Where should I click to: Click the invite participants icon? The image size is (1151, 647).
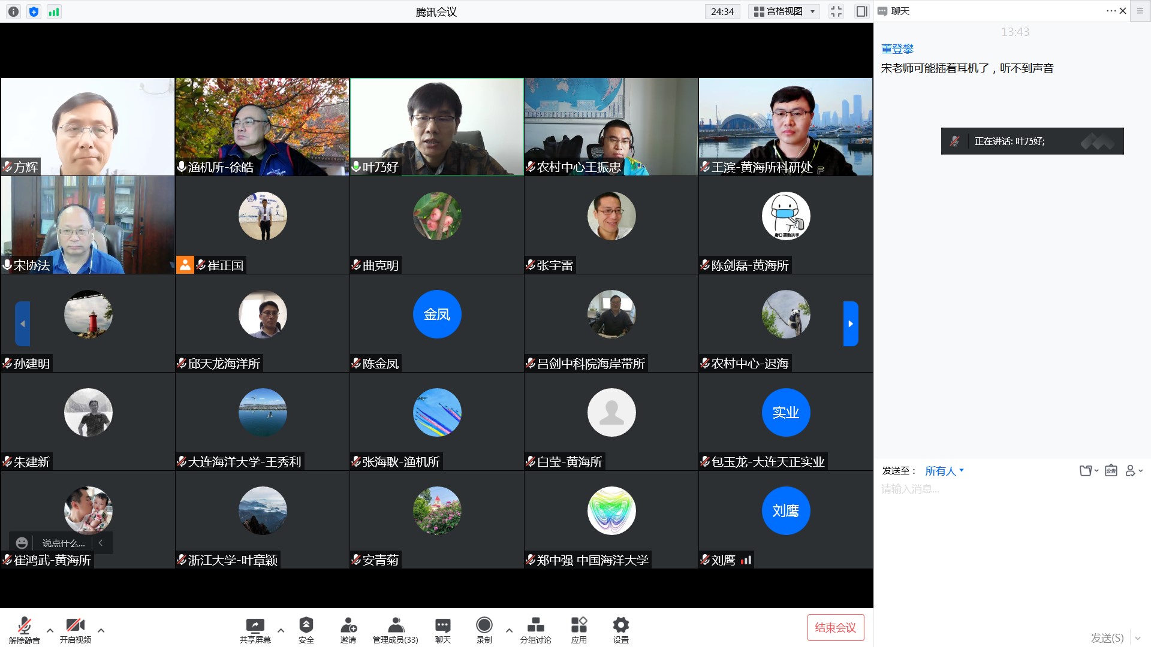pos(348,626)
